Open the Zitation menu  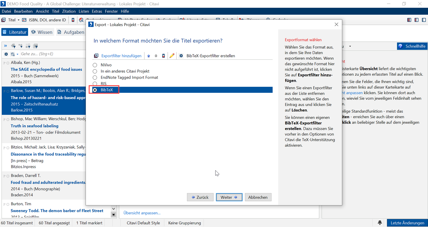[69, 11]
